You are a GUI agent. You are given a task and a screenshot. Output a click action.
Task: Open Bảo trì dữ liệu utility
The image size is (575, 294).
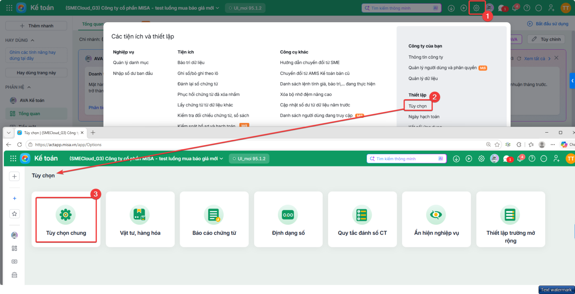[x=191, y=63]
